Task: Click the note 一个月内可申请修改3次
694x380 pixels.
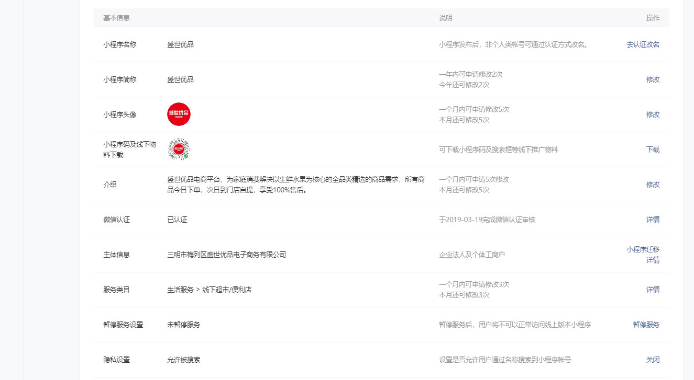Action: pos(474,284)
